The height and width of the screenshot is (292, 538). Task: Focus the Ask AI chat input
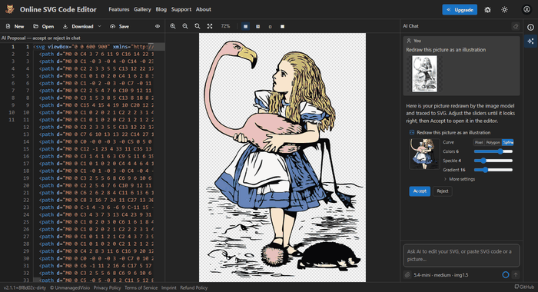tap(461, 255)
